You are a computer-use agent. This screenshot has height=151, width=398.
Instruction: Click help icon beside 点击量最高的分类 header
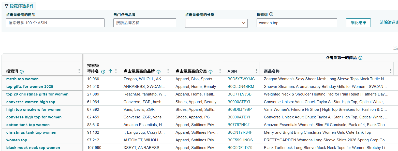211,72
